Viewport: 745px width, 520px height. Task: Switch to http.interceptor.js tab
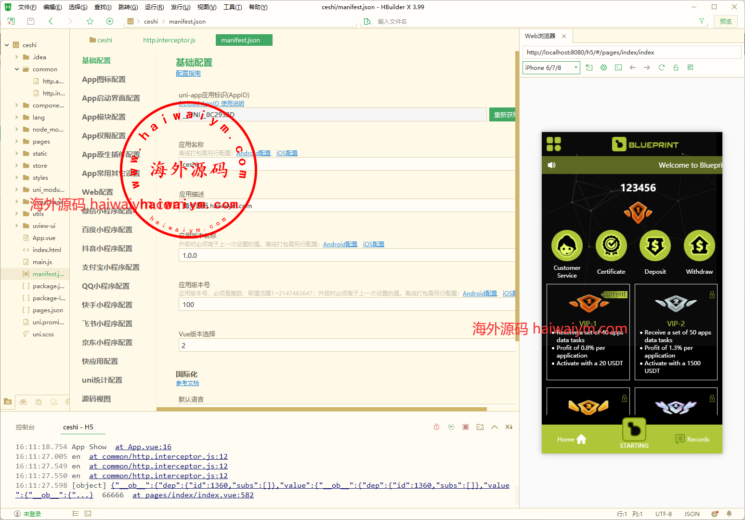pyautogui.click(x=169, y=40)
